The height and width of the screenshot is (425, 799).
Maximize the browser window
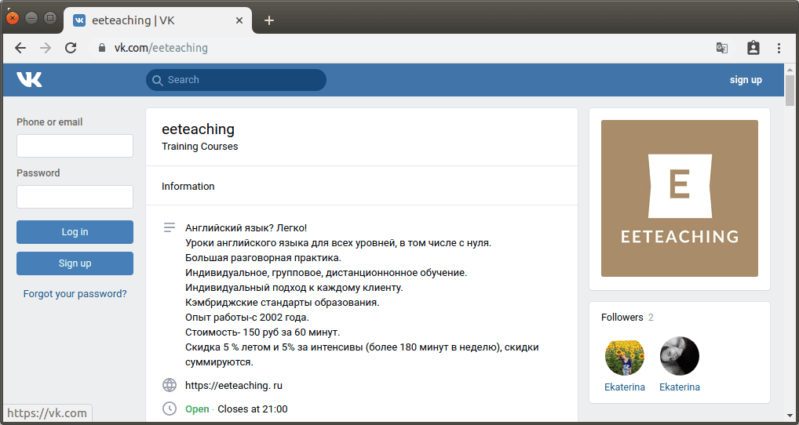coord(50,18)
